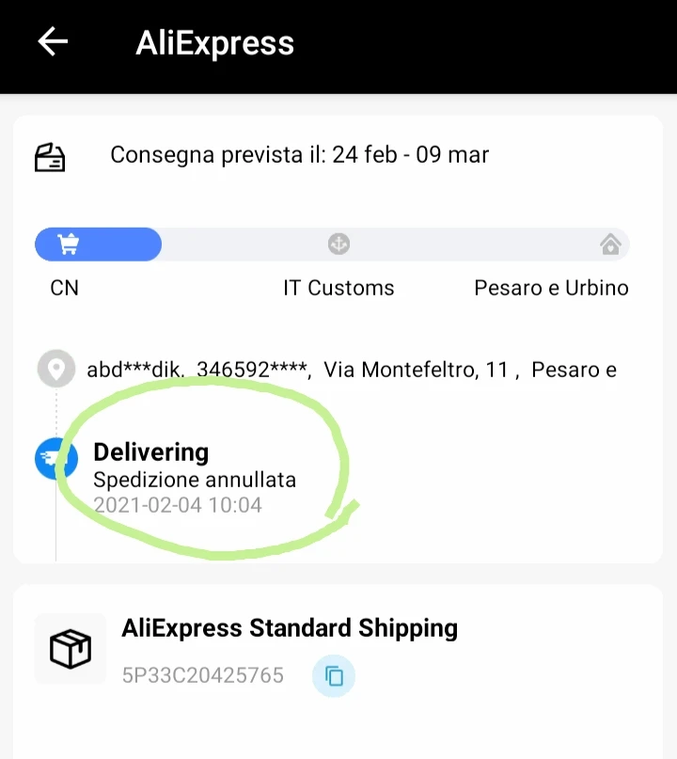Tap the blue delivery truck status icon
The width and height of the screenshot is (677, 759).
[56, 458]
